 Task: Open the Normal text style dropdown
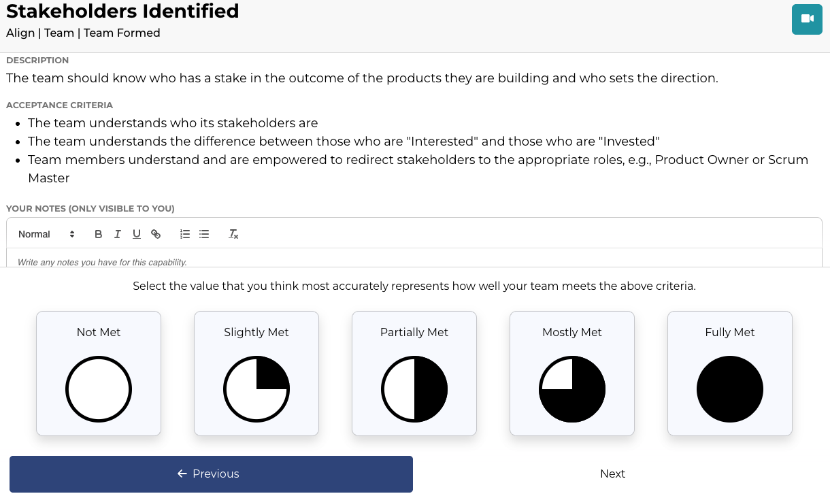46,234
